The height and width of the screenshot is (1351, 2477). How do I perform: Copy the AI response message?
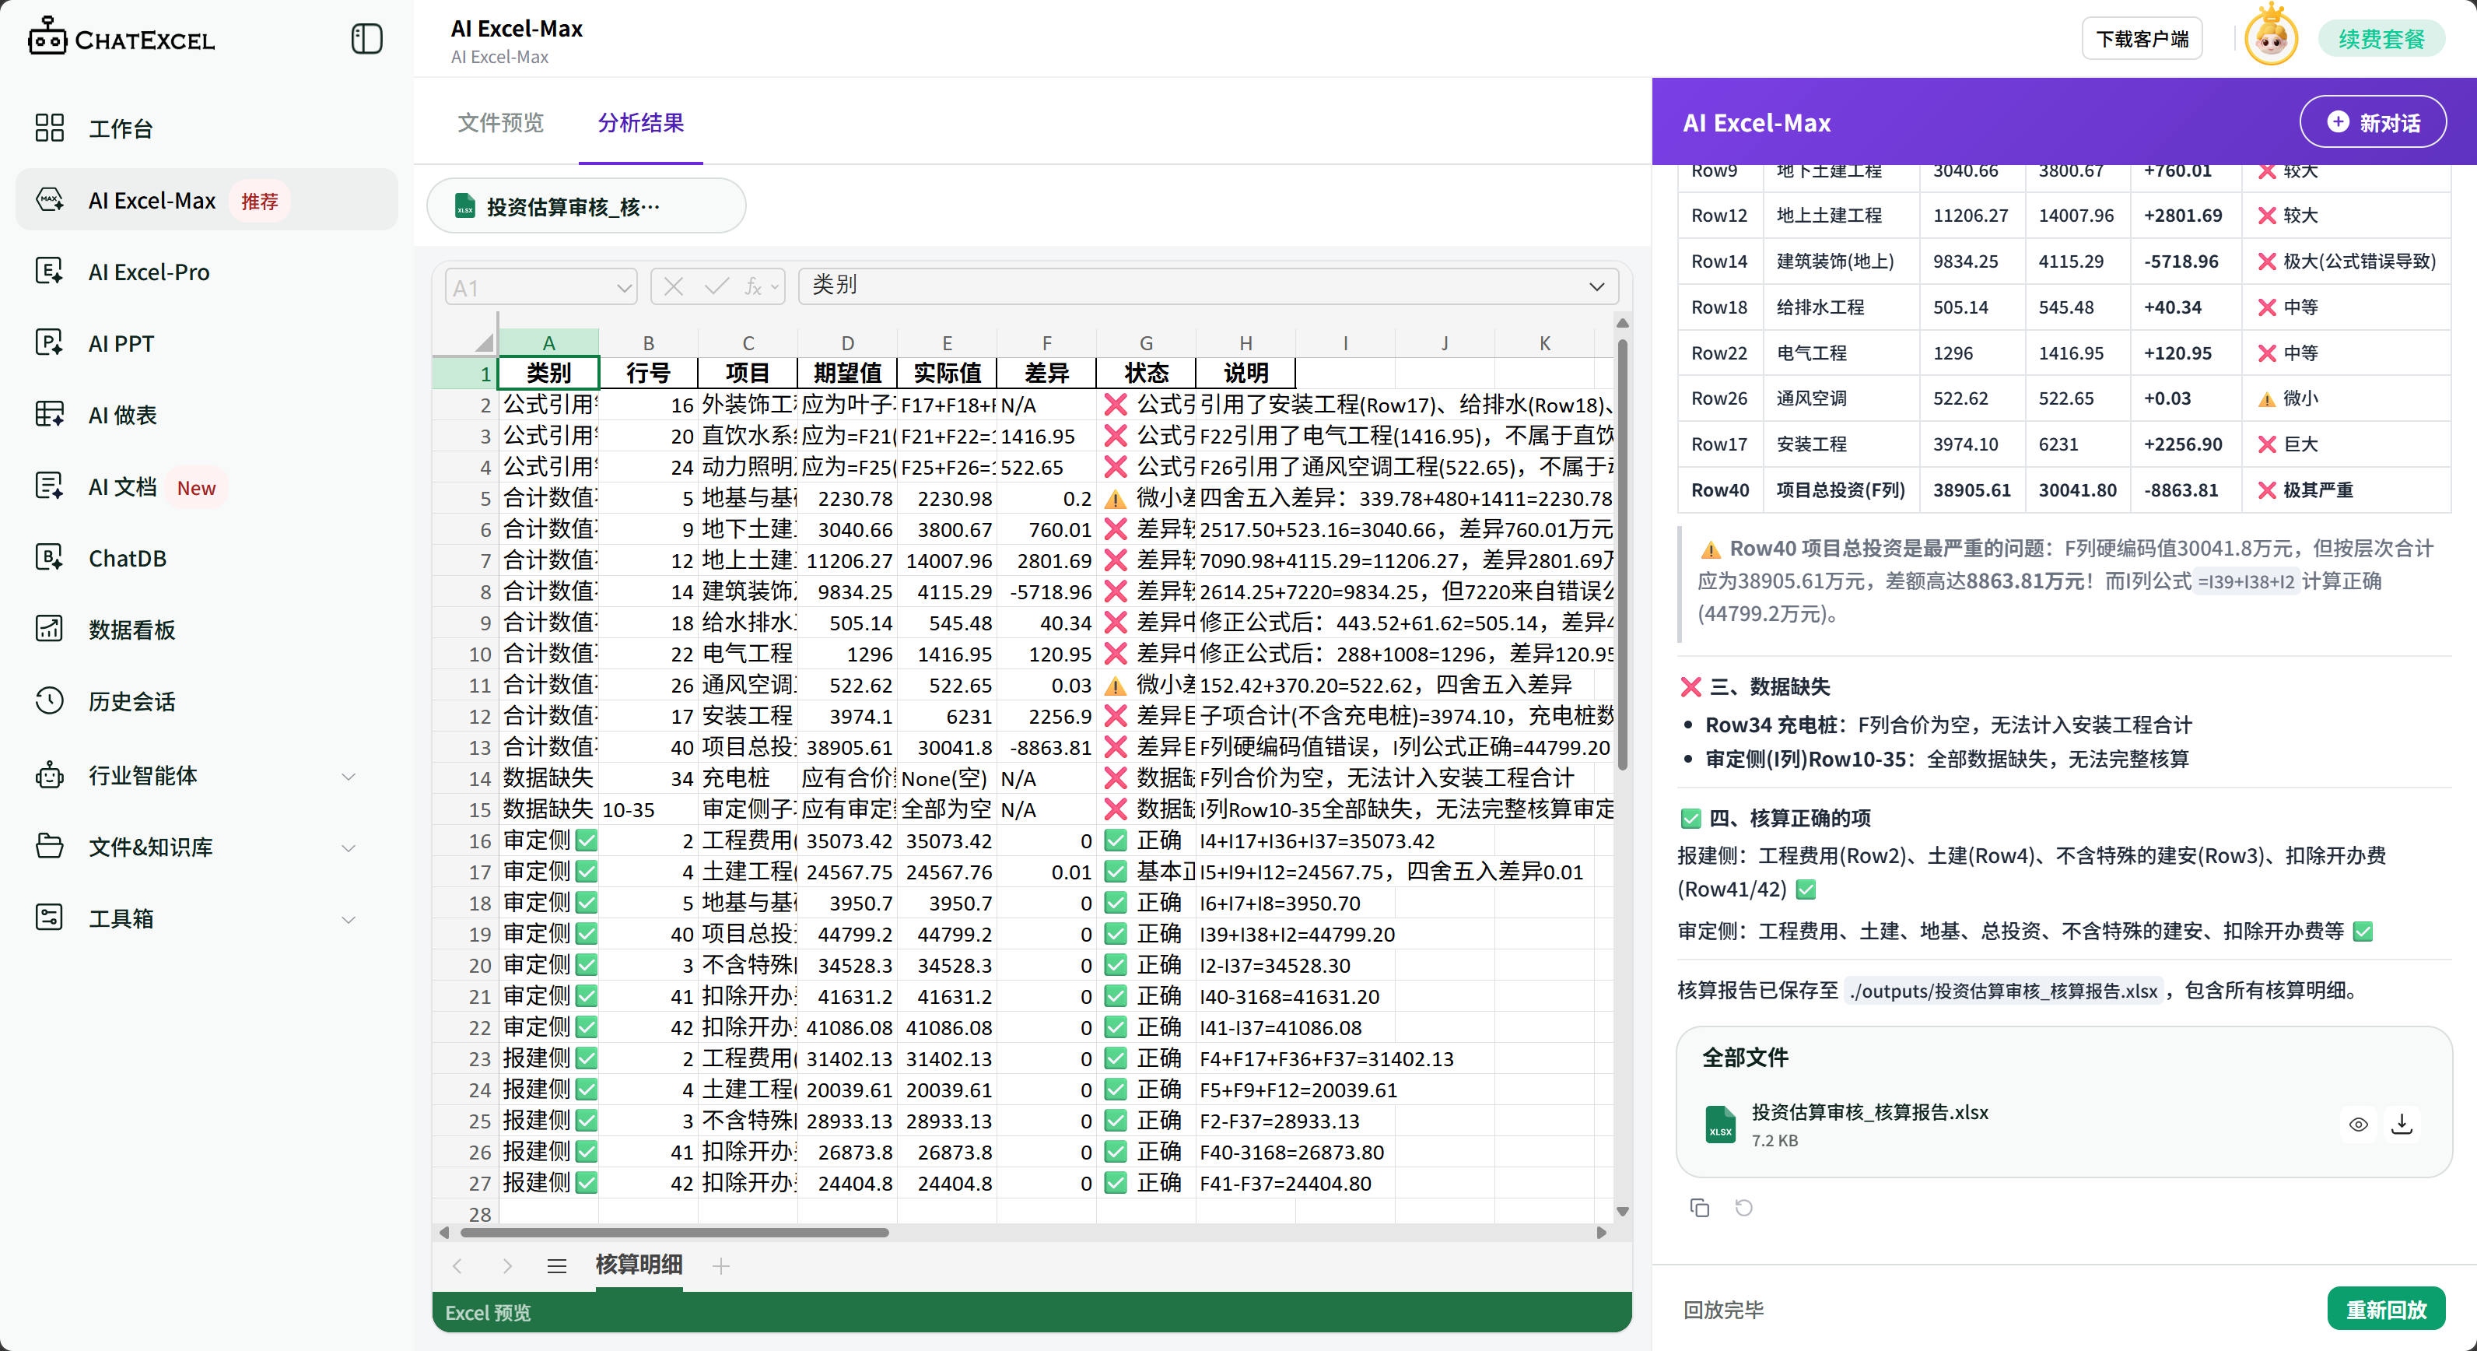tap(1700, 1208)
